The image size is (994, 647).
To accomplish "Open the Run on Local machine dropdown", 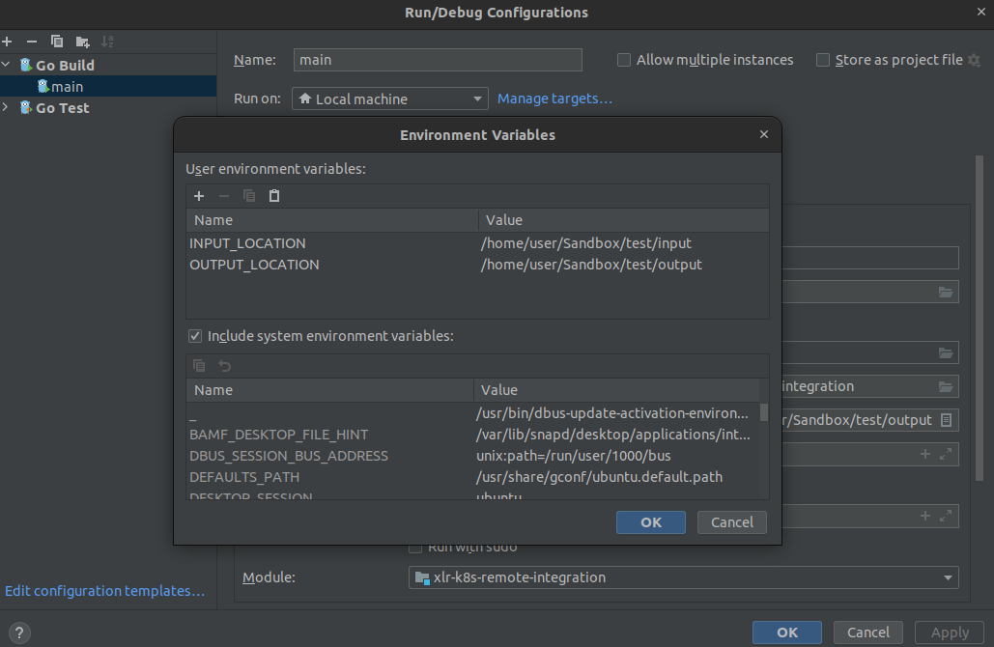I will coord(390,98).
